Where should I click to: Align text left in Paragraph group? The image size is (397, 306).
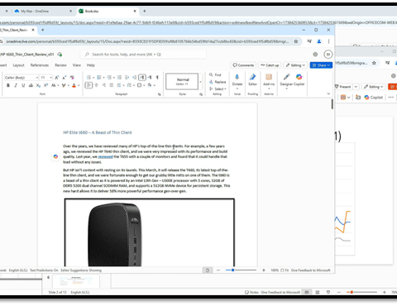tap(88, 85)
